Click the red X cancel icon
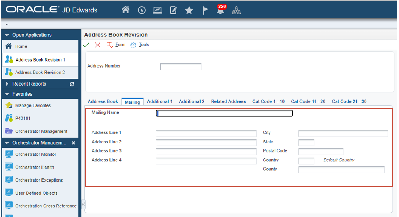Viewport: 399px width, 217px height. pos(97,45)
